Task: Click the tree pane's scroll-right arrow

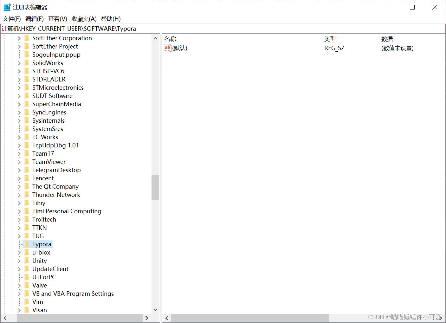Action: [147, 318]
